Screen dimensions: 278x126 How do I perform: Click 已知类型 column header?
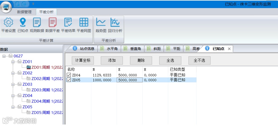(x=182, y=69)
